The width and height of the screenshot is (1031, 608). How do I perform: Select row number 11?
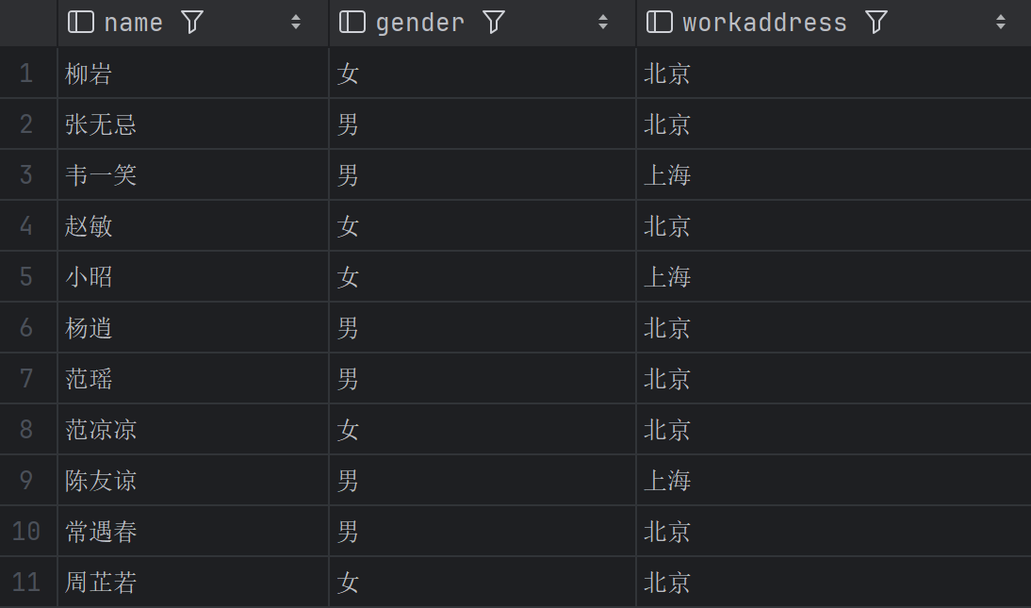26,583
